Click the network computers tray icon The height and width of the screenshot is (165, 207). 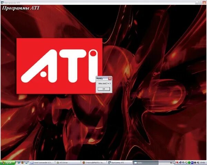coord(180,163)
